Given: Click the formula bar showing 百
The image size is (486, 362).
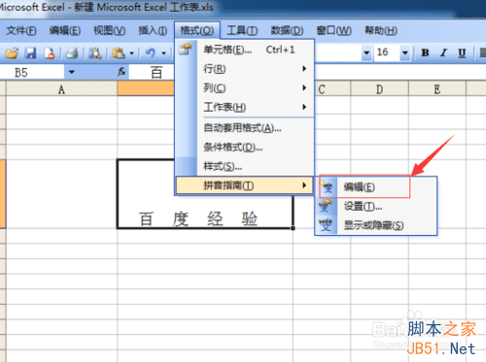Looking at the screenshot, I should pos(156,72).
